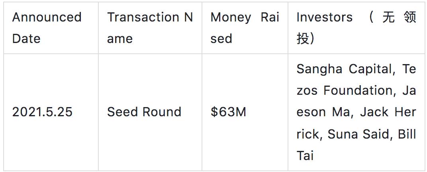Click the word Bill in investors list
The image size is (427, 172).
coord(407,134)
